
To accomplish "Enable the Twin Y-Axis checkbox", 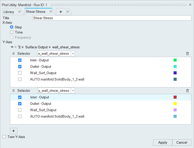I will coord(4,137).
